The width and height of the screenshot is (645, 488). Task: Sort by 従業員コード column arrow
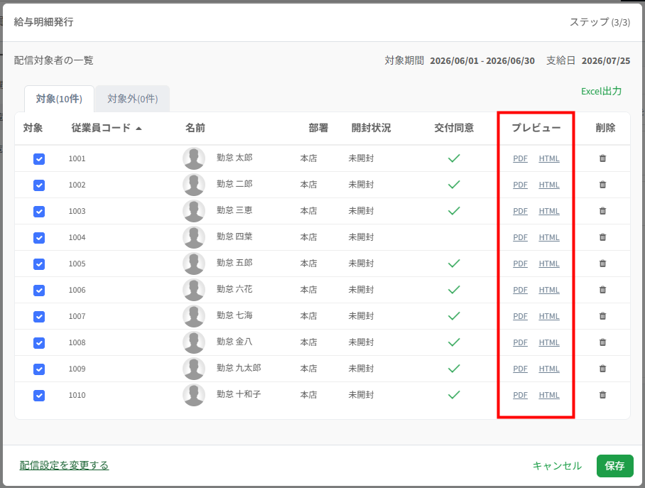(139, 129)
